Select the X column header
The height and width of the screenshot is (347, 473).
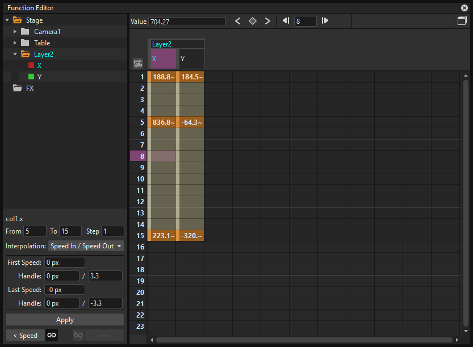[x=163, y=59]
